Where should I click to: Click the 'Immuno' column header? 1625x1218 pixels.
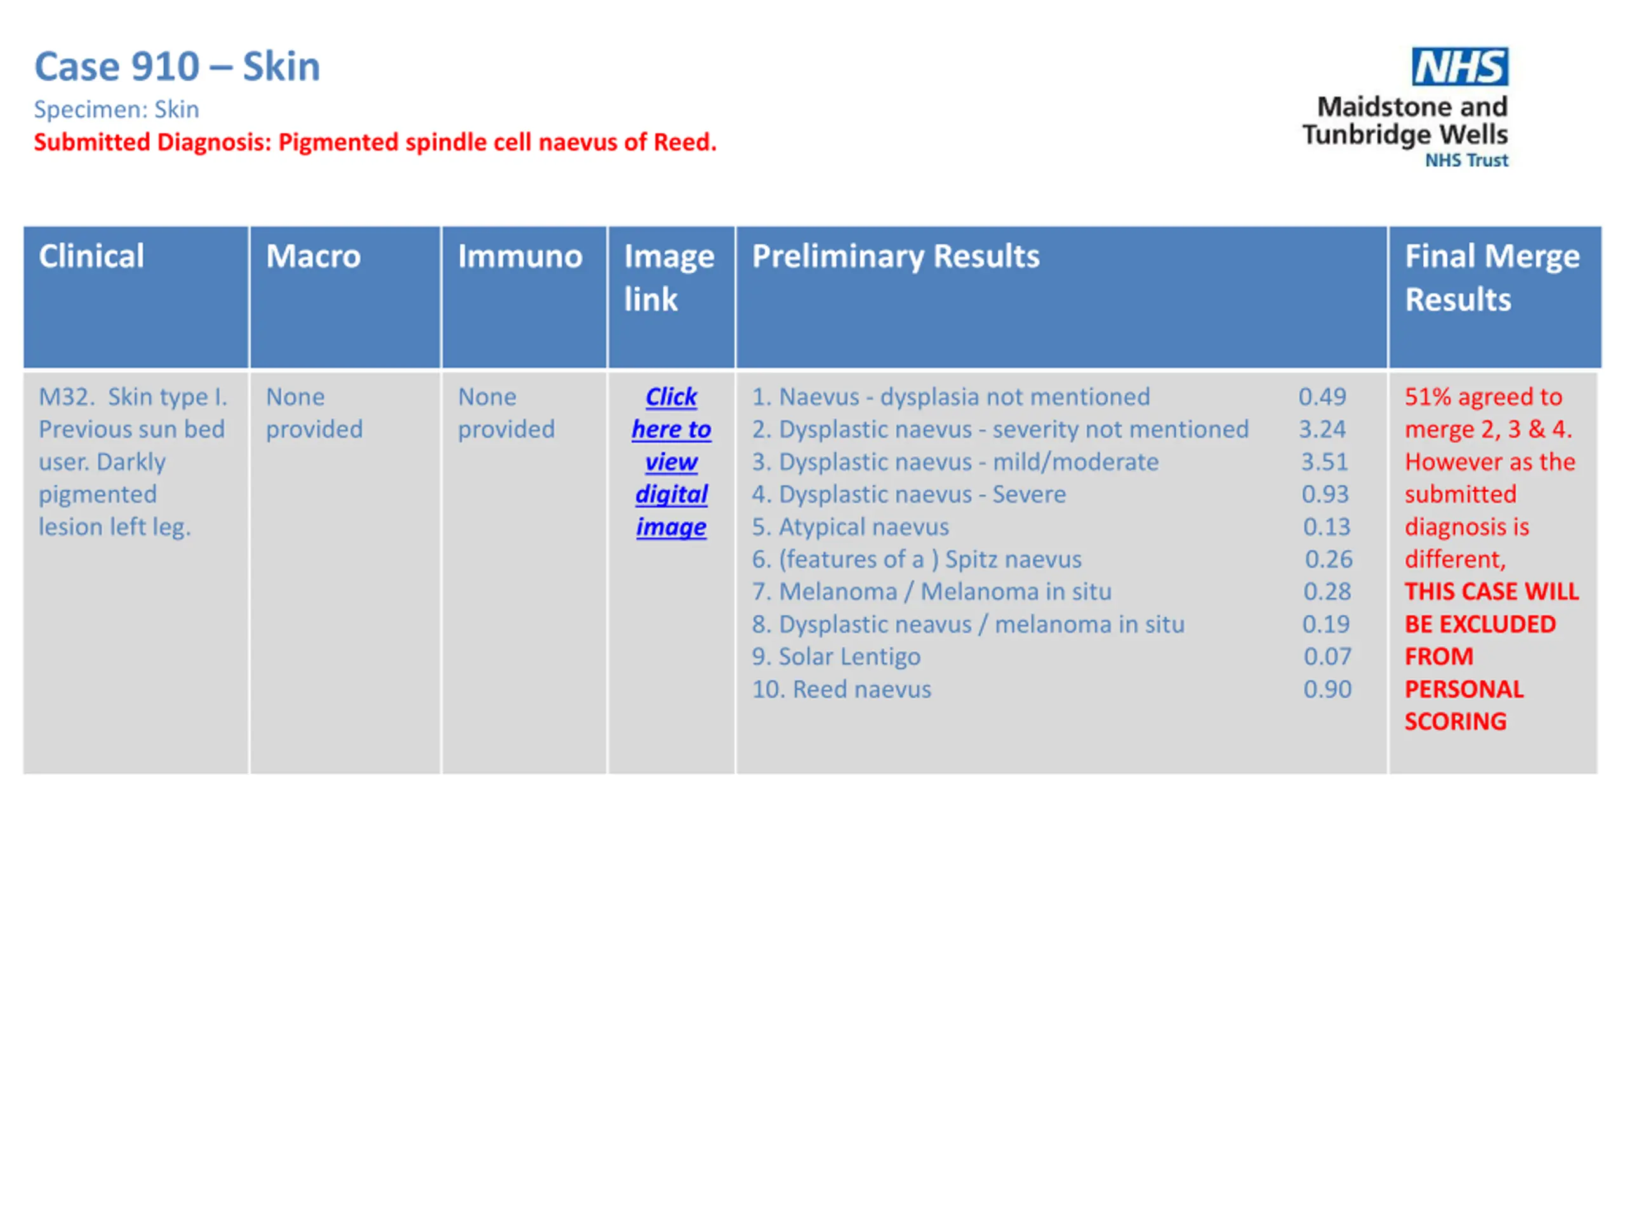(524, 297)
